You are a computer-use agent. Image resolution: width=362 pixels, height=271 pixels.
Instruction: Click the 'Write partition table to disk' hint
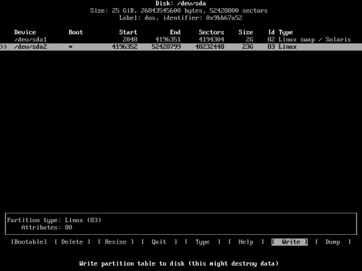pos(179,264)
